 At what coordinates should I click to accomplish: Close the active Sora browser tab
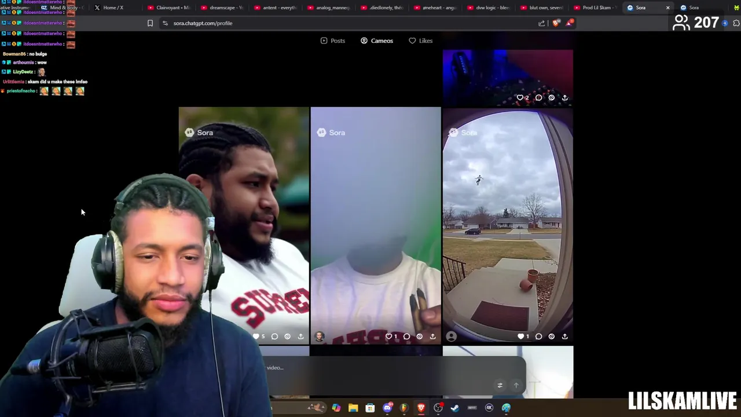[x=667, y=8]
